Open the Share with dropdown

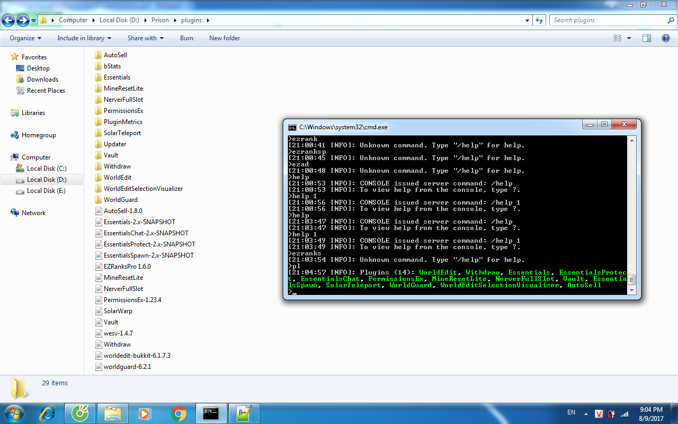(x=146, y=38)
